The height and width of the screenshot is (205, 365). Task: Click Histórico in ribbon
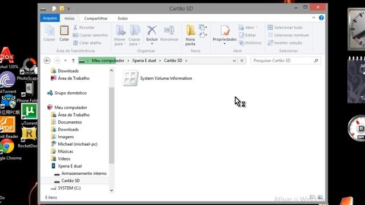pos(250,43)
